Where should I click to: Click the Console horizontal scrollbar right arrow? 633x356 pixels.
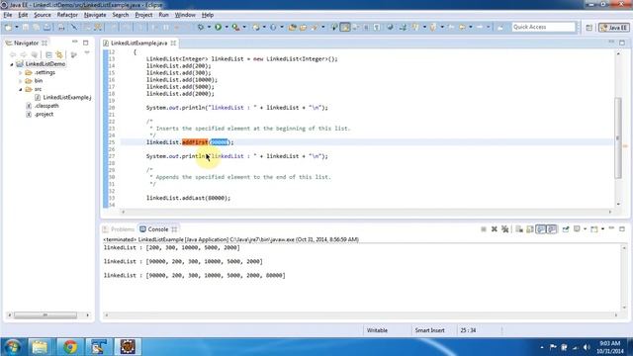(616, 314)
